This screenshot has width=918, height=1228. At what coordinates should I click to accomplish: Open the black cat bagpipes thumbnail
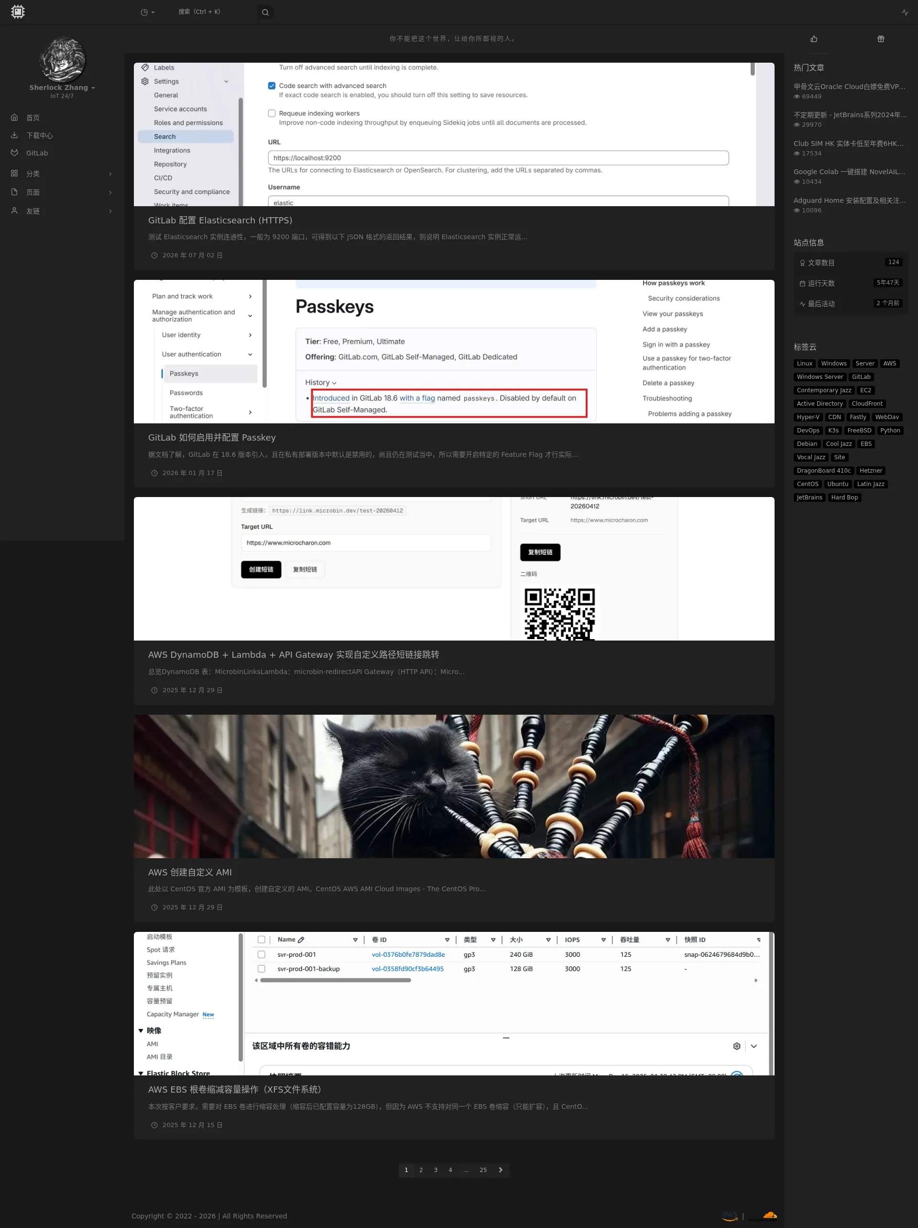pyautogui.click(x=454, y=786)
